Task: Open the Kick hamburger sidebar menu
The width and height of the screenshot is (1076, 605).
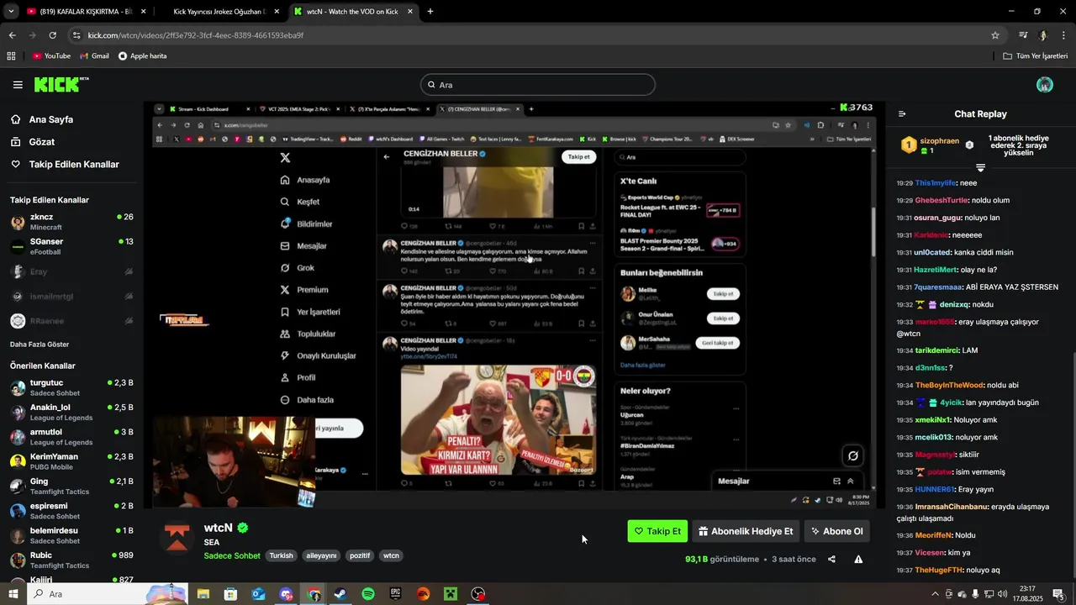Action: coord(18,85)
